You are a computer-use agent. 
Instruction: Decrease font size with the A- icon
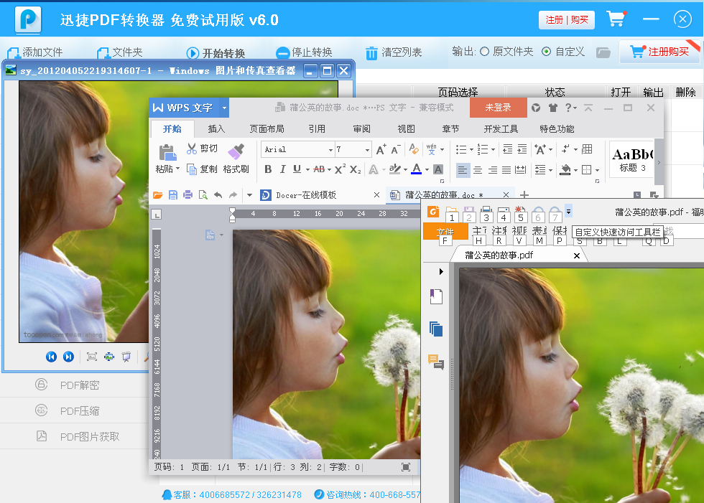coord(396,150)
